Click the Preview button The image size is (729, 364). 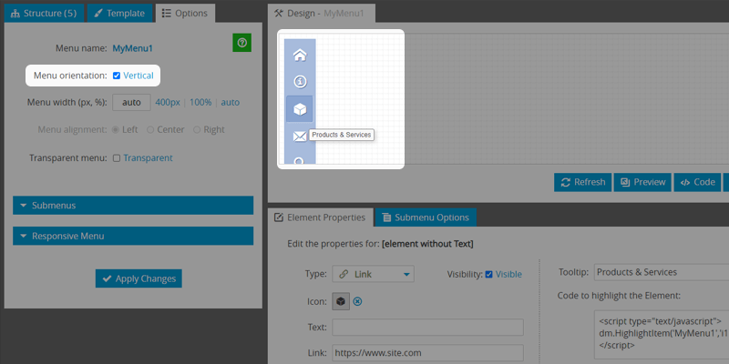tap(643, 182)
